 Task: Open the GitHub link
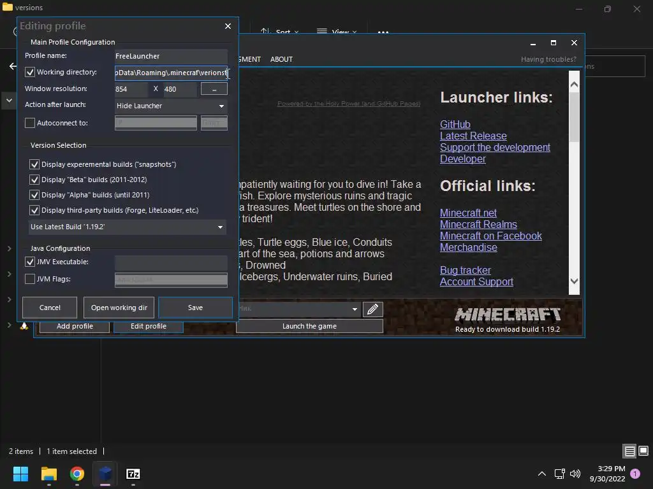(455, 124)
